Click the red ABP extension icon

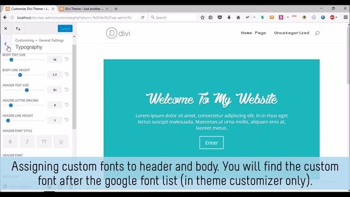pos(332,18)
